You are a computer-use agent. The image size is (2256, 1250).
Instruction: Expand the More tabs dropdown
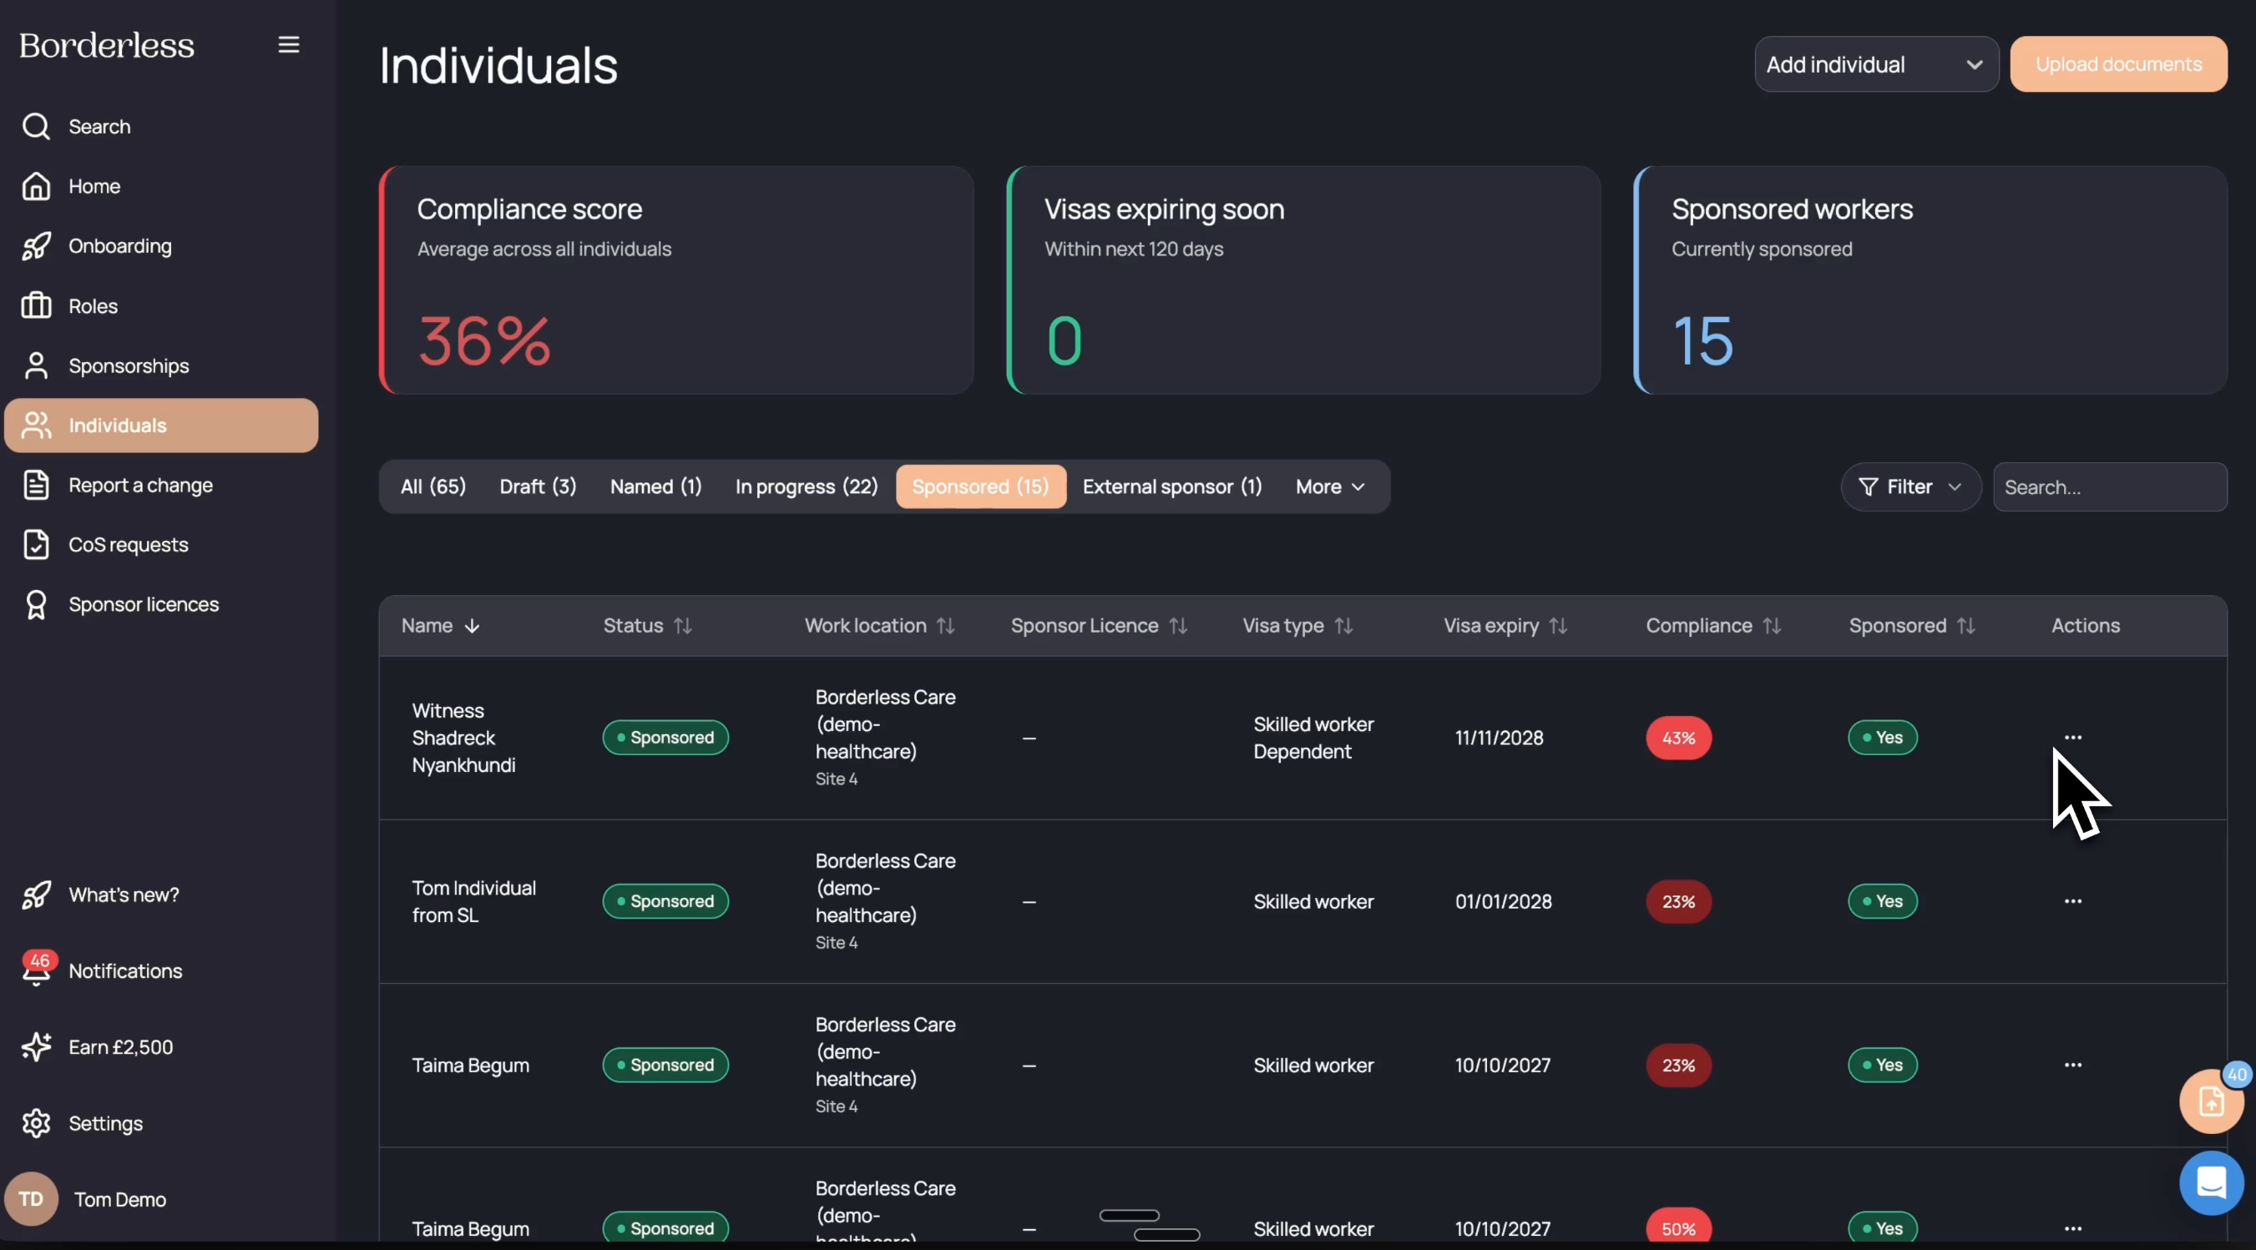click(x=1329, y=486)
